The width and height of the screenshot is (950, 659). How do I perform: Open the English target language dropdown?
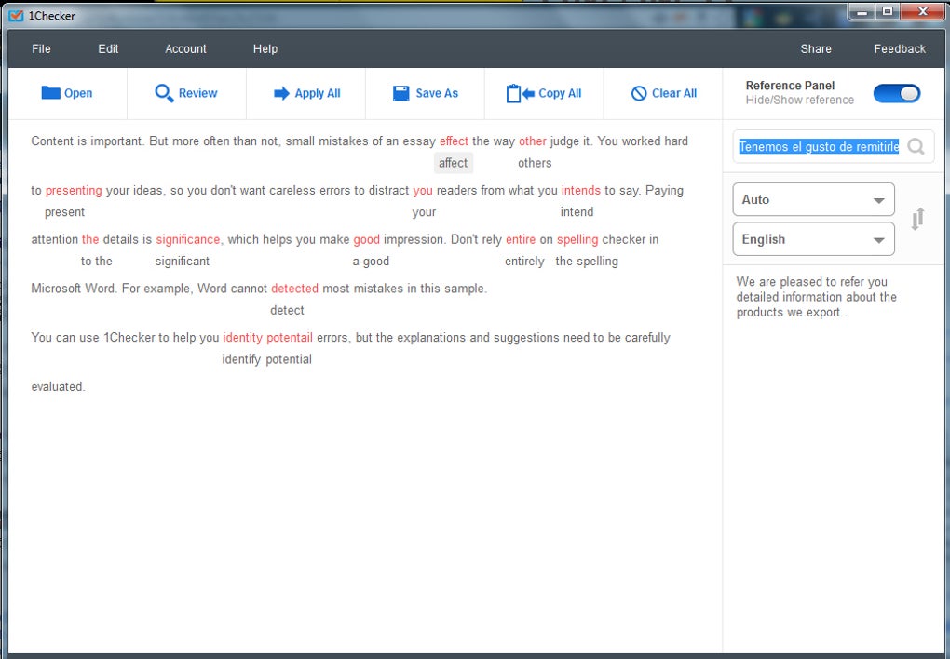(813, 239)
